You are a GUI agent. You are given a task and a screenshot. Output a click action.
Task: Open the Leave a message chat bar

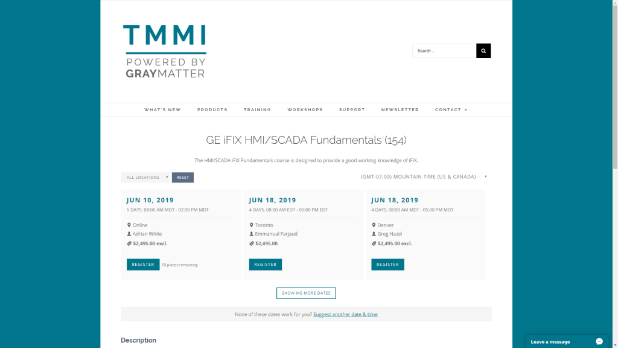[x=567, y=342]
